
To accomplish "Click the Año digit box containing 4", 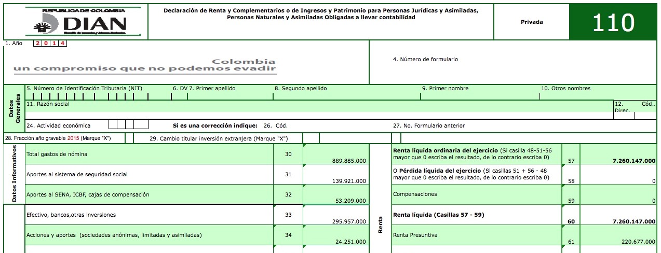I will coord(62,44).
